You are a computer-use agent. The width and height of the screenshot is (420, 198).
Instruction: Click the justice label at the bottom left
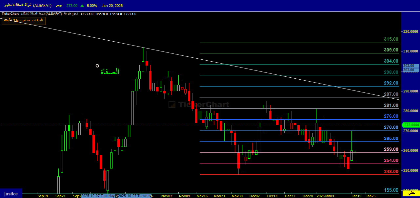(11, 193)
